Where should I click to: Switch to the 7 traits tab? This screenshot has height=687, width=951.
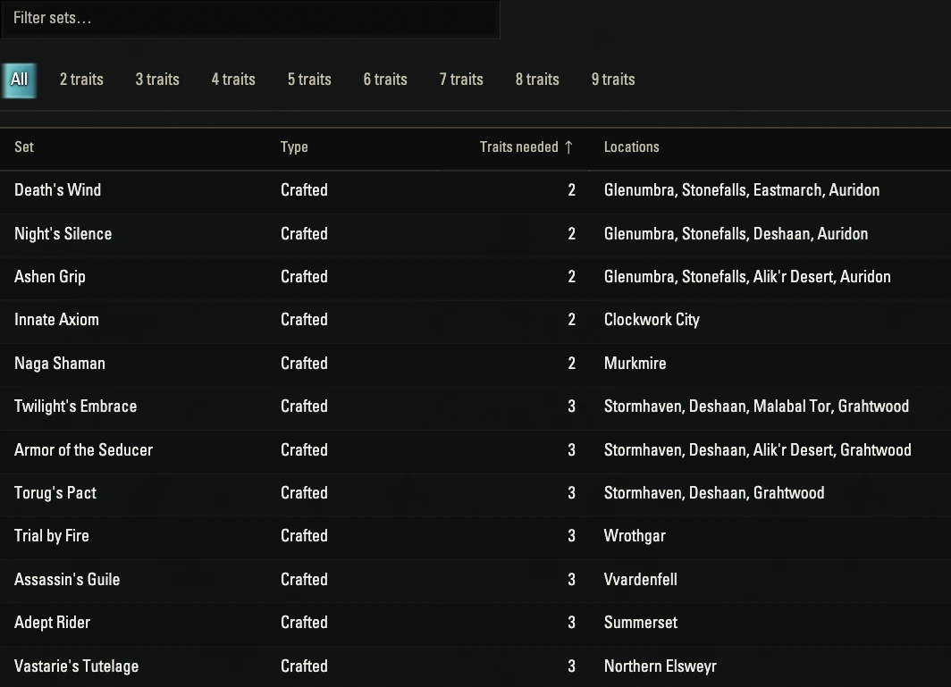[461, 80]
